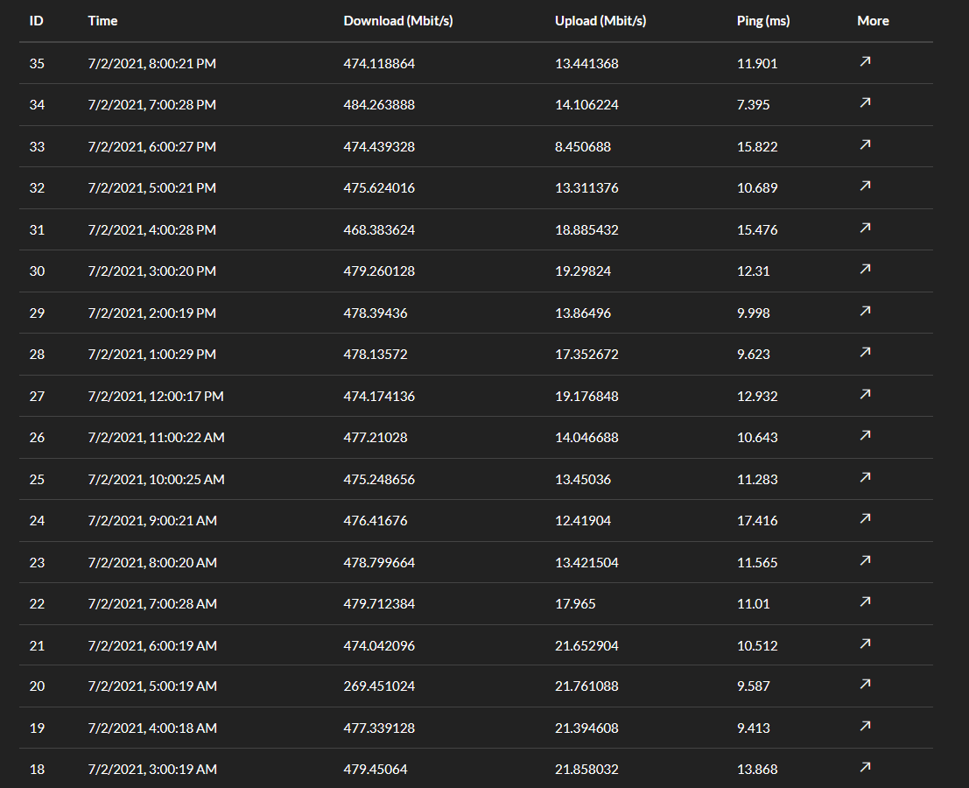Open more details arrow for test ID 19
This screenshot has width=969, height=788.
tap(865, 726)
